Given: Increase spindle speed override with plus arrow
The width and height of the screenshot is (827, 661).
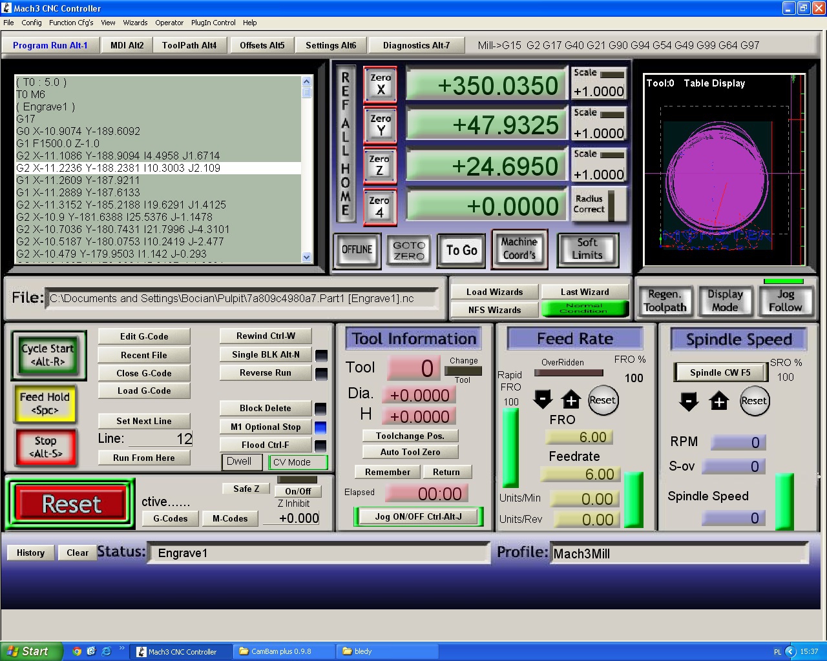Looking at the screenshot, I should coord(718,402).
